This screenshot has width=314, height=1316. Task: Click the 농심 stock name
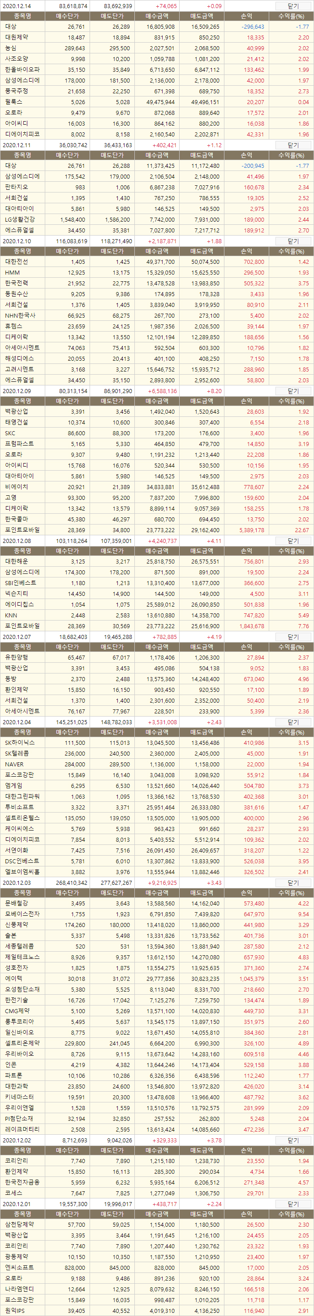pos(11,48)
